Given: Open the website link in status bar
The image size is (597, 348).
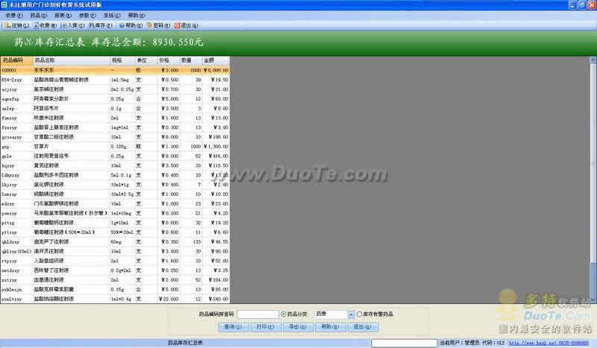Looking at the screenshot, I should point(549,343).
